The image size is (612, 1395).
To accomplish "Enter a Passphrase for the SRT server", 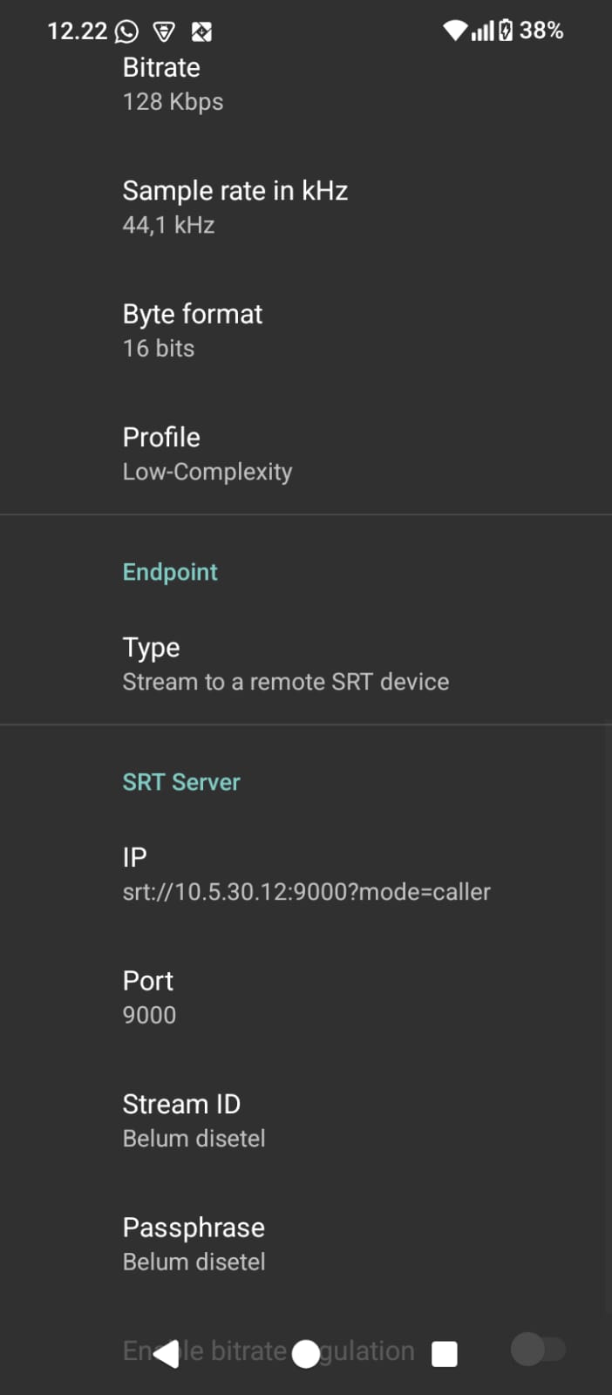I will coord(305,1243).
